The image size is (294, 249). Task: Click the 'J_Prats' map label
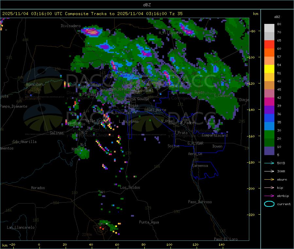[x=181, y=133]
